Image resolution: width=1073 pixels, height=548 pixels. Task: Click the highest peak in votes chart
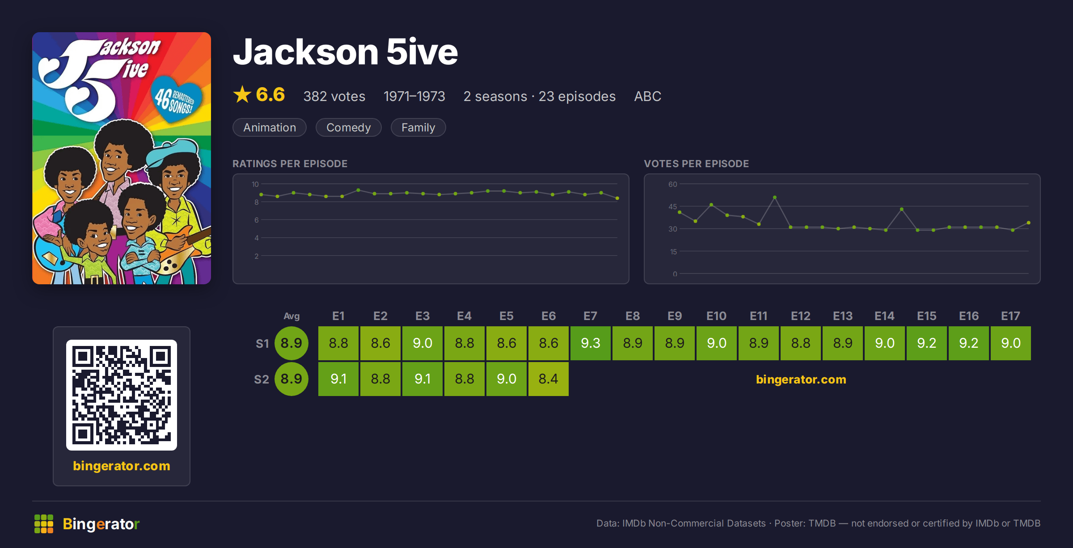775,197
